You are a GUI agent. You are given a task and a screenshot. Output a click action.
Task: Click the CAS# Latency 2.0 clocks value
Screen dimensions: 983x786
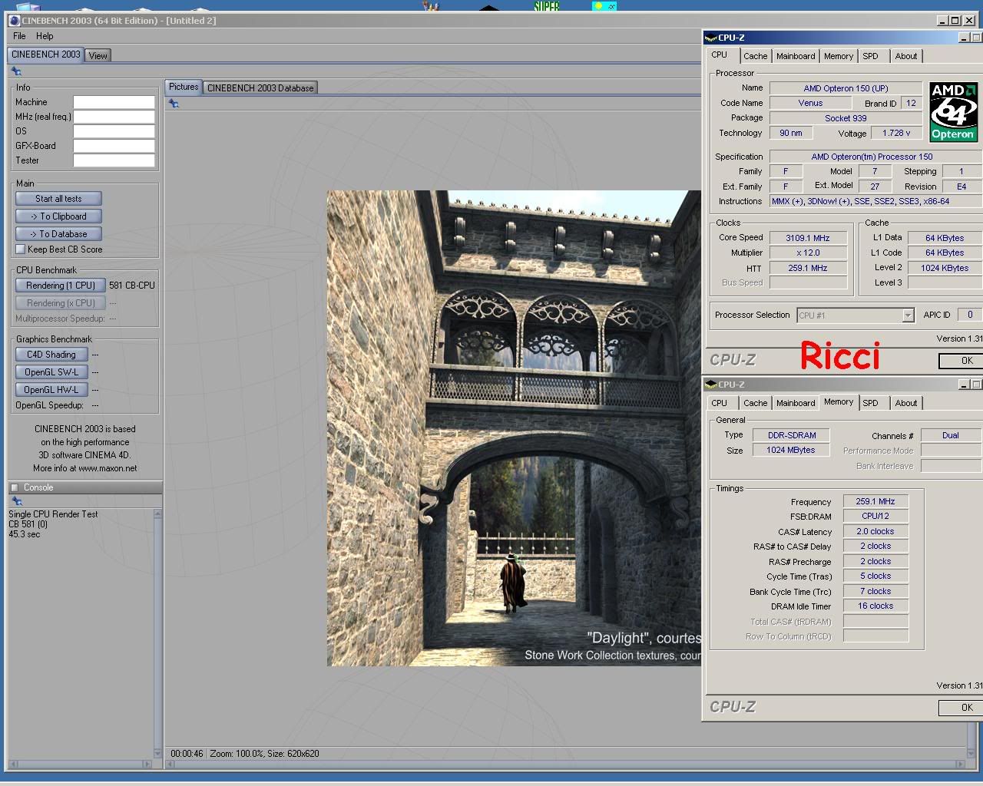pyautogui.click(x=875, y=531)
